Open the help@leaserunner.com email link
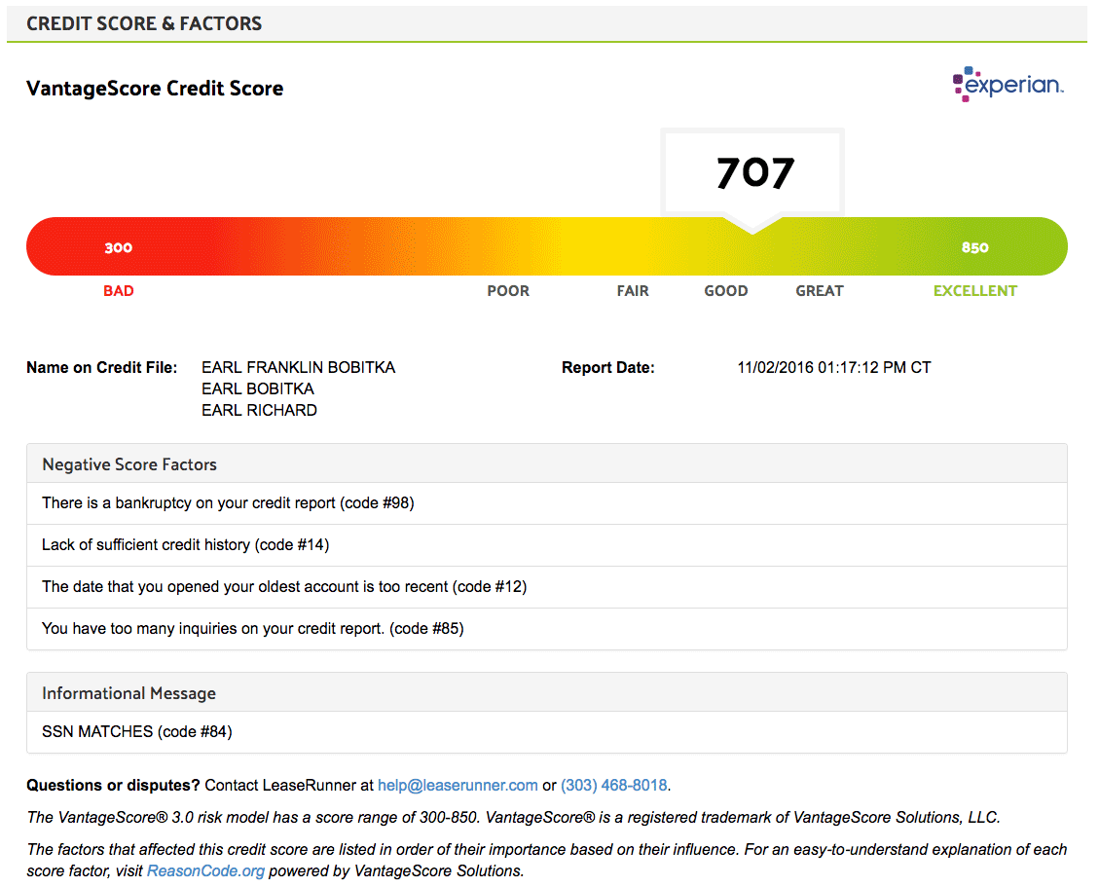1099x887 pixels. pos(458,785)
